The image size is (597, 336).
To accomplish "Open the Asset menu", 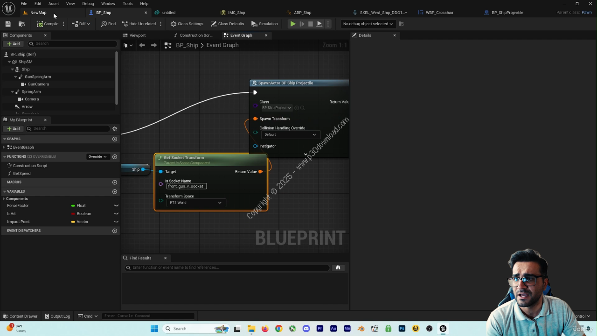I will pos(54,4).
